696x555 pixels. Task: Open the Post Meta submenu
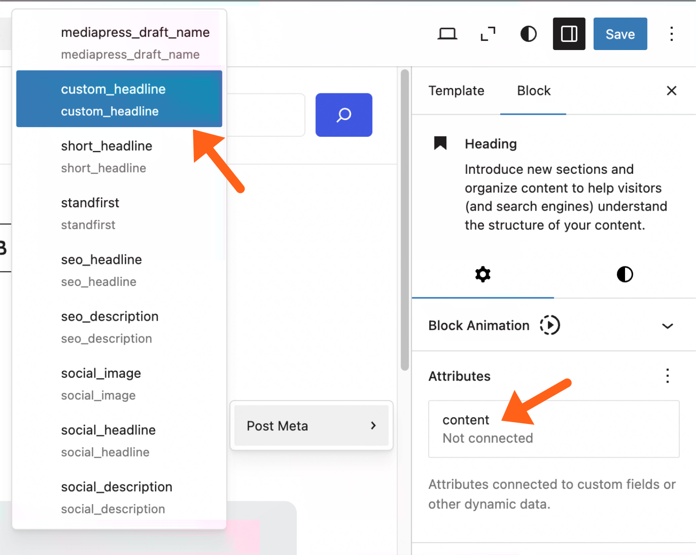[x=312, y=425]
